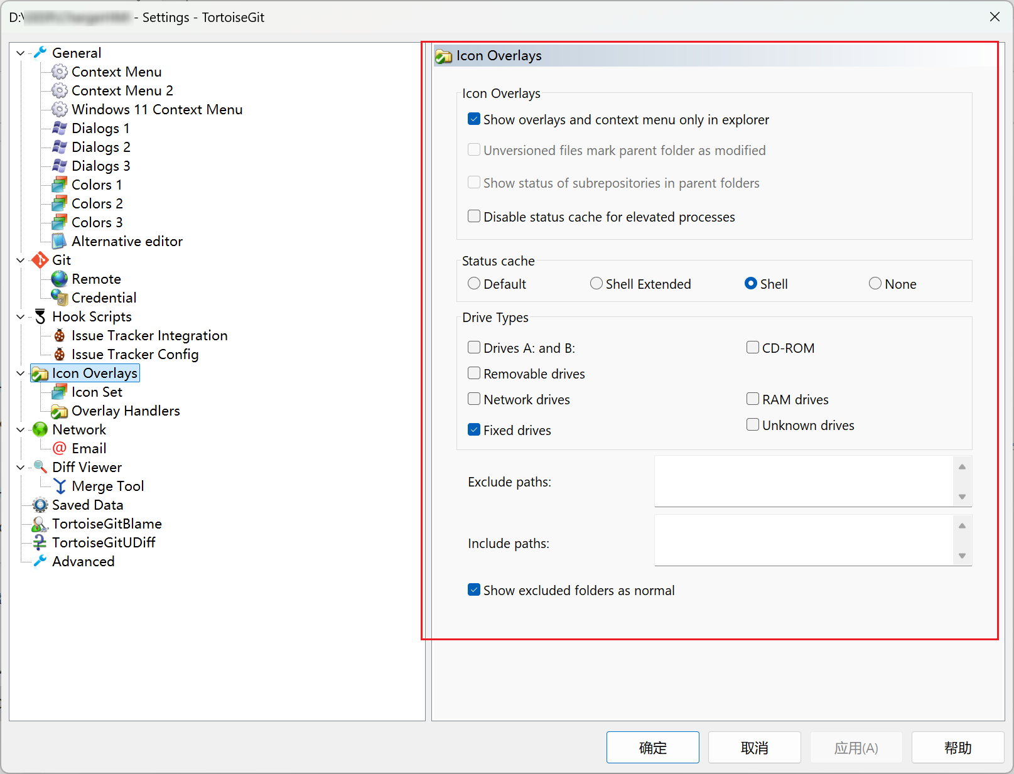Click the 取消 cancel button

pyautogui.click(x=755, y=748)
